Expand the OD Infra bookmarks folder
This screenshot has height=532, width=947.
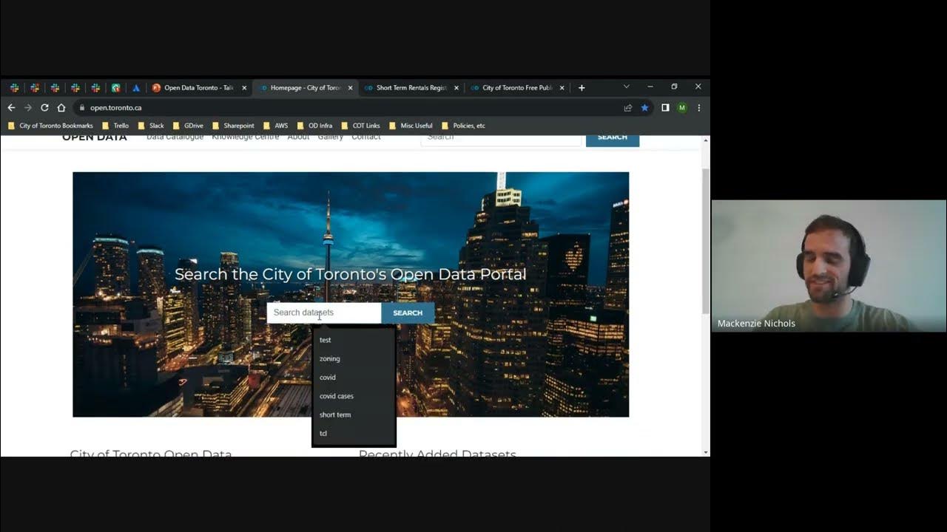[x=314, y=126]
